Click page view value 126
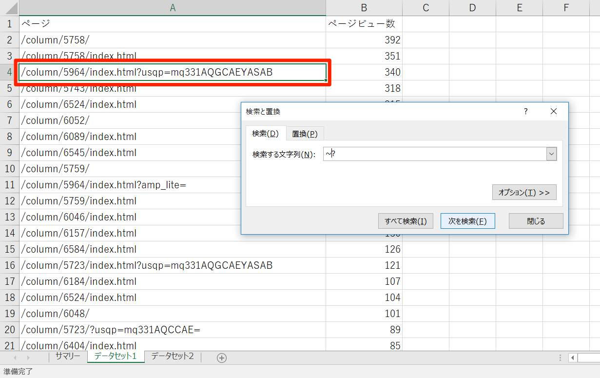600x378 pixels. (364, 249)
